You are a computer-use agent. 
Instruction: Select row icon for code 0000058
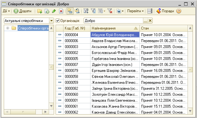[60, 76]
